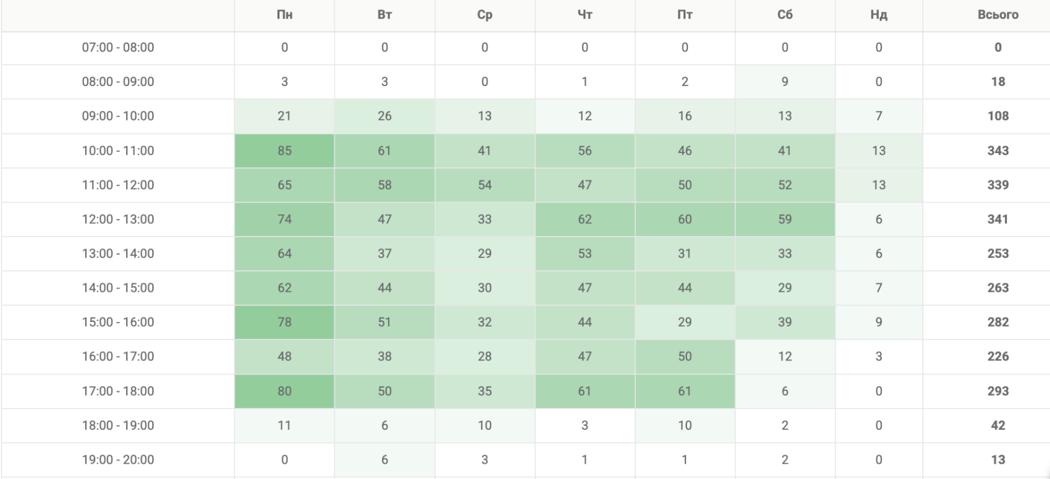Select the 07:00 - 08:00 row label
Image resolution: width=1050 pixels, height=479 pixels.
118,47
